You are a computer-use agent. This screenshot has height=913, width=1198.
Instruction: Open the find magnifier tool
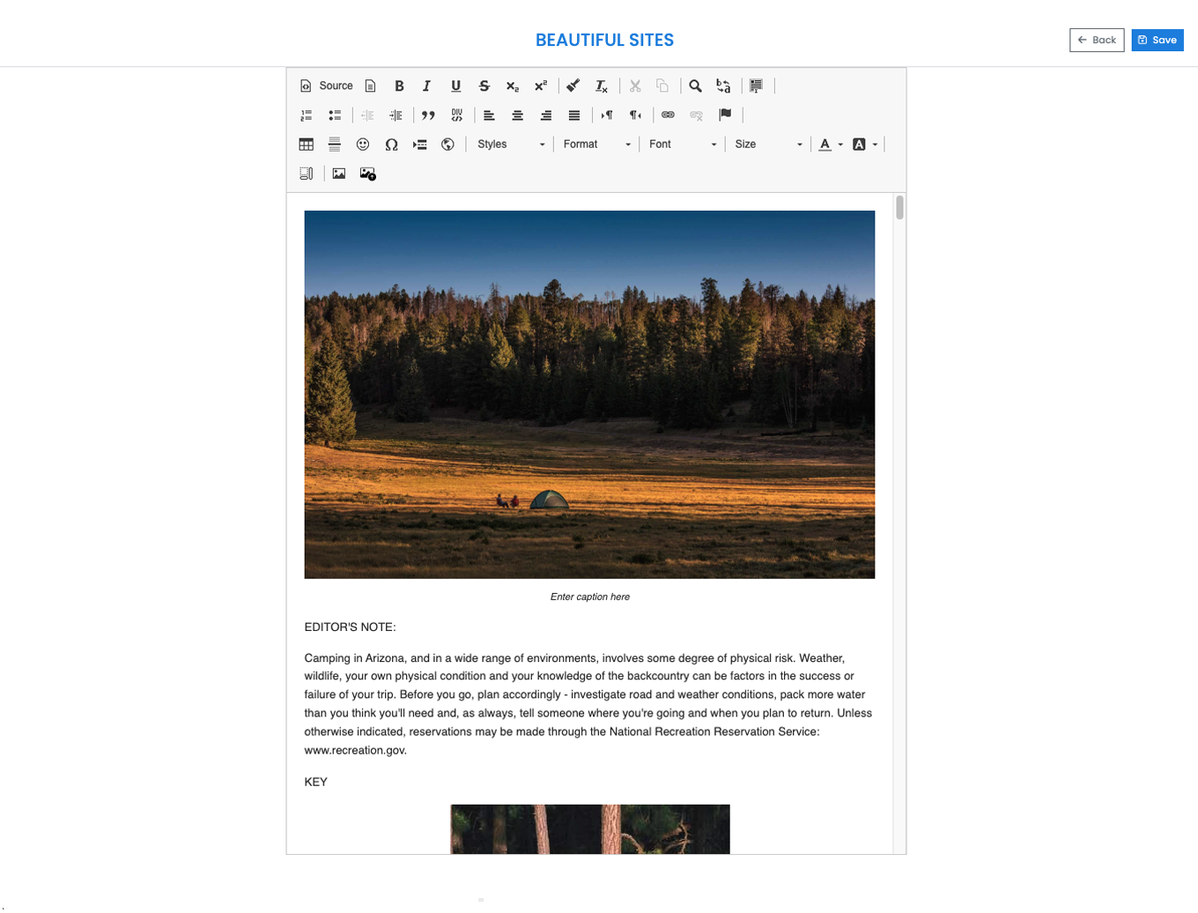pos(695,86)
